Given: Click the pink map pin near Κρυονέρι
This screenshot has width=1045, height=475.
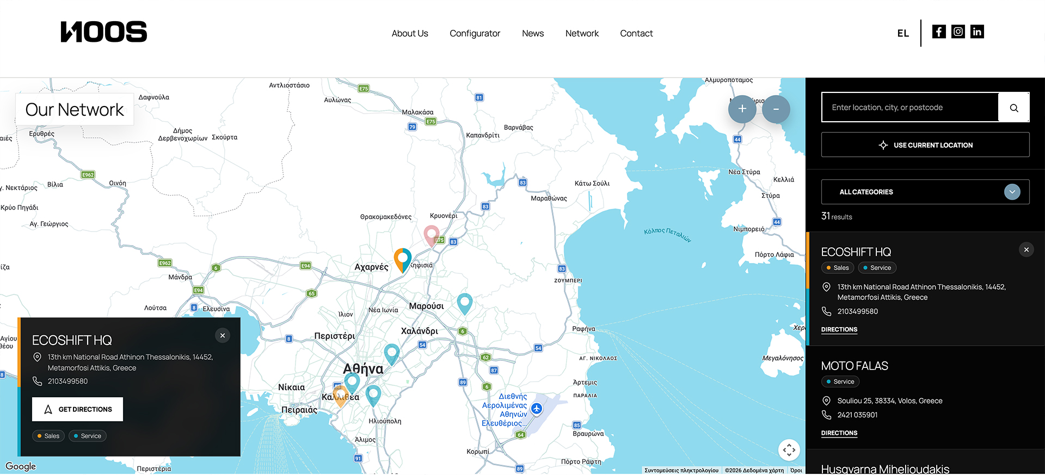Looking at the screenshot, I should [x=432, y=236].
